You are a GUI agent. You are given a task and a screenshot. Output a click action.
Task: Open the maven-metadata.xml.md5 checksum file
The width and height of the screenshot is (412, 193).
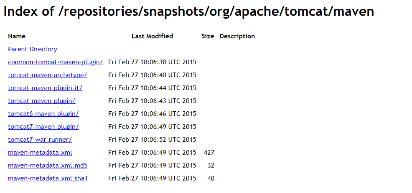pyautogui.click(x=47, y=165)
